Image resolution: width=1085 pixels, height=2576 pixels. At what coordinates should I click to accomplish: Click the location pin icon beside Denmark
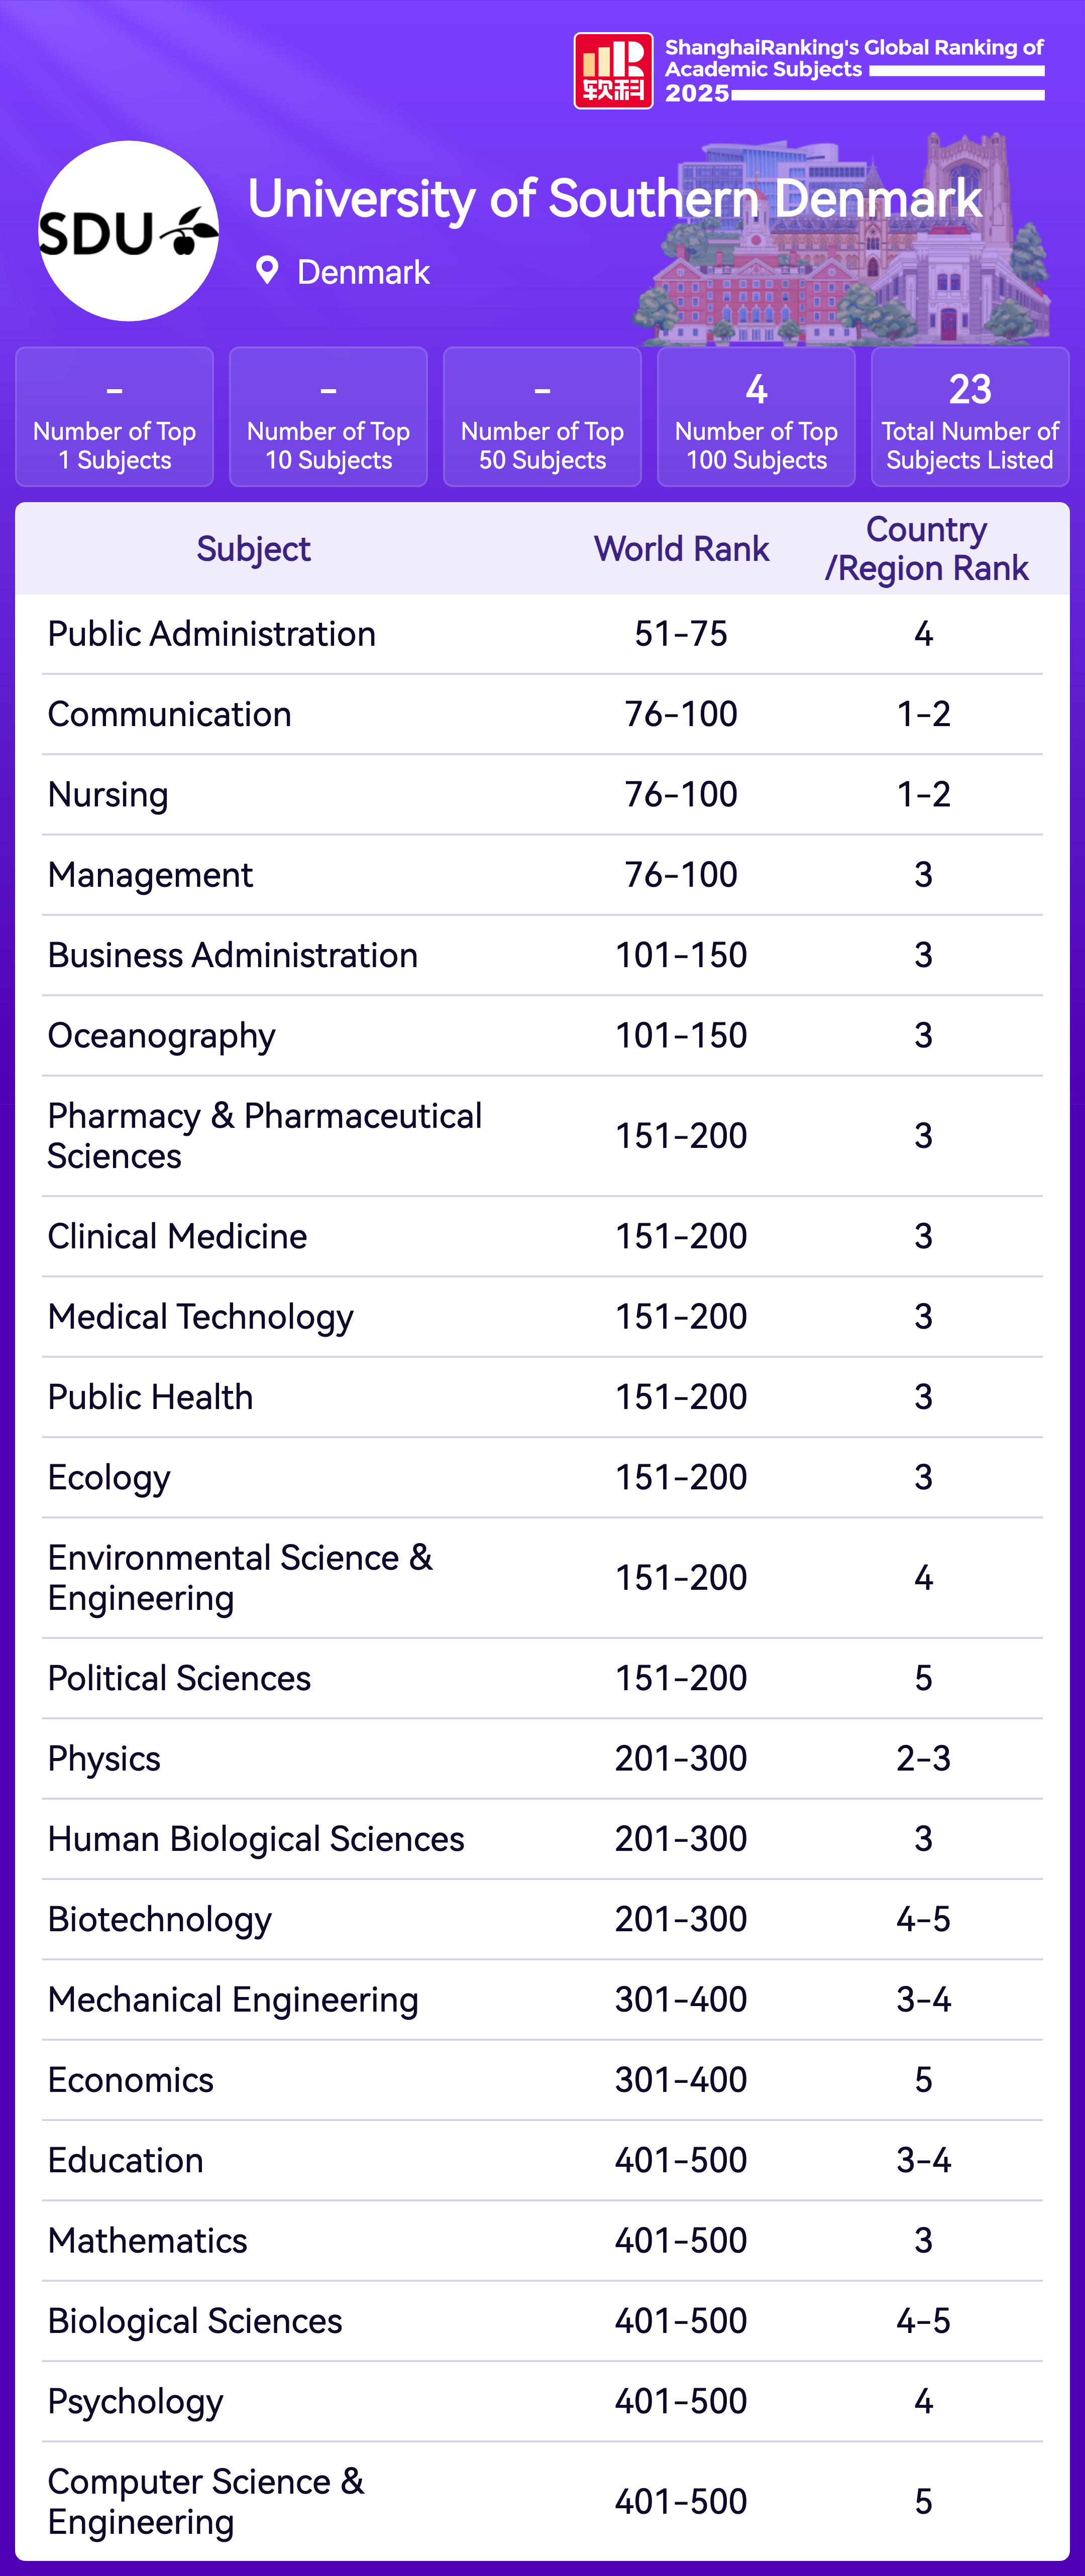click(x=266, y=270)
